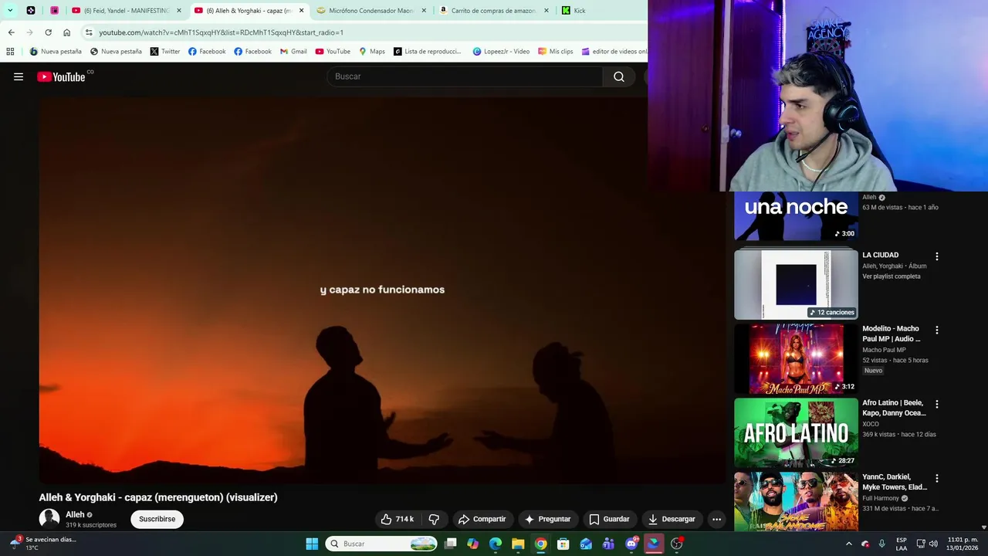Open options menu for LA CIUDAD playlist

tap(937, 256)
